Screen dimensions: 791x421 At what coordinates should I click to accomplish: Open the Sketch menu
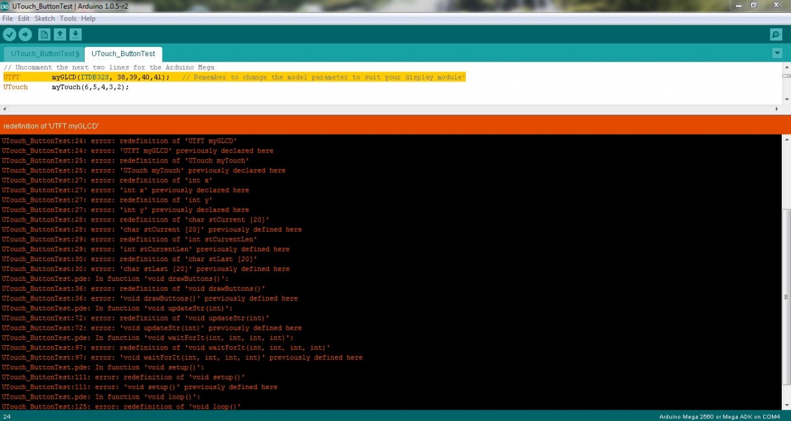pos(44,19)
